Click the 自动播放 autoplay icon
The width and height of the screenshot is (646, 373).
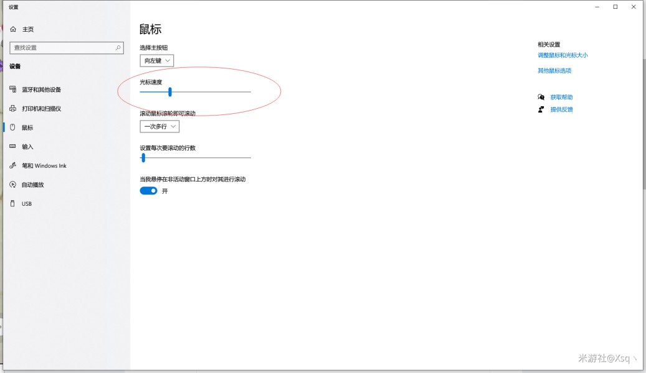click(13, 185)
